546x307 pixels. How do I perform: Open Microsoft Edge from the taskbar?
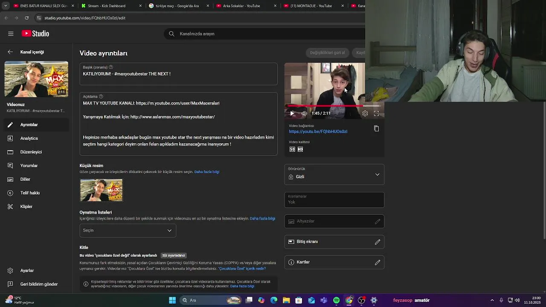(274, 300)
